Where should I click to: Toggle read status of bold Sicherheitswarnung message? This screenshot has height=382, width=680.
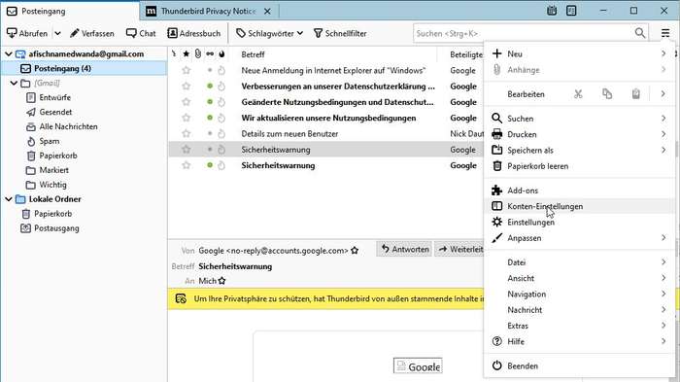(210, 165)
